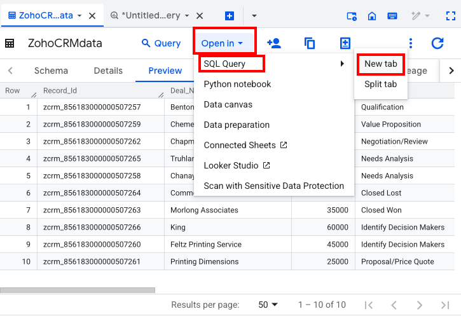Expand the dropdown arrow beside the plus icon
The image size is (461, 316).
point(254,16)
